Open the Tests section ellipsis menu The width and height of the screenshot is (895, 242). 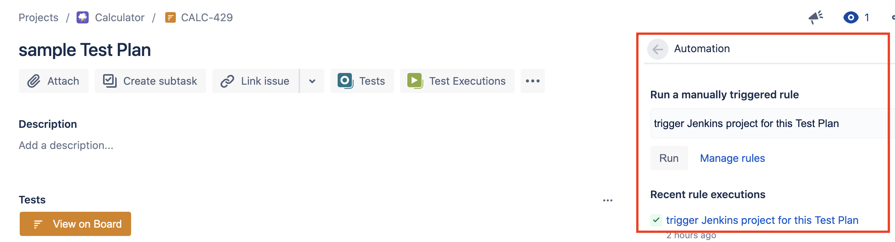pyautogui.click(x=608, y=200)
